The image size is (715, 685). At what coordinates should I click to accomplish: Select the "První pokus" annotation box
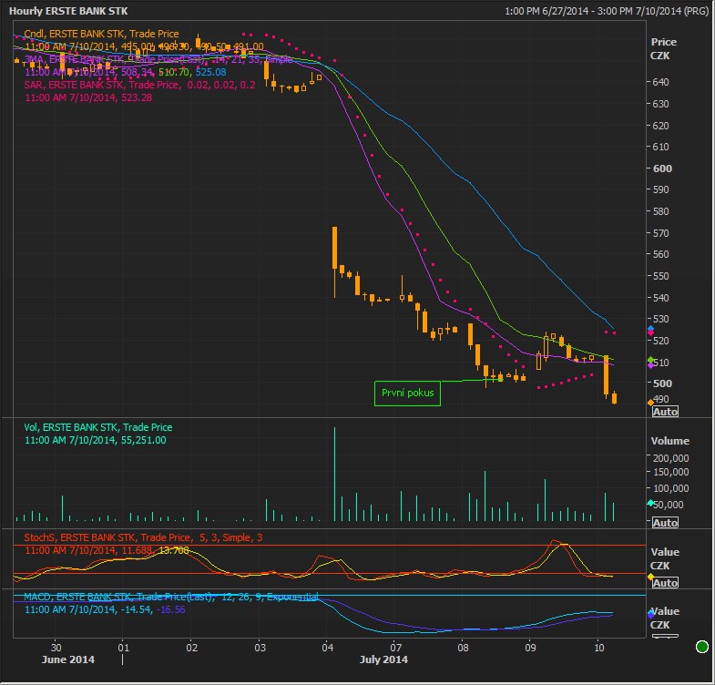point(407,394)
